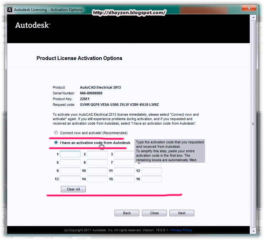Click activation code box 14
This screenshot has height=240, width=264.
click(x=97, y=179)
